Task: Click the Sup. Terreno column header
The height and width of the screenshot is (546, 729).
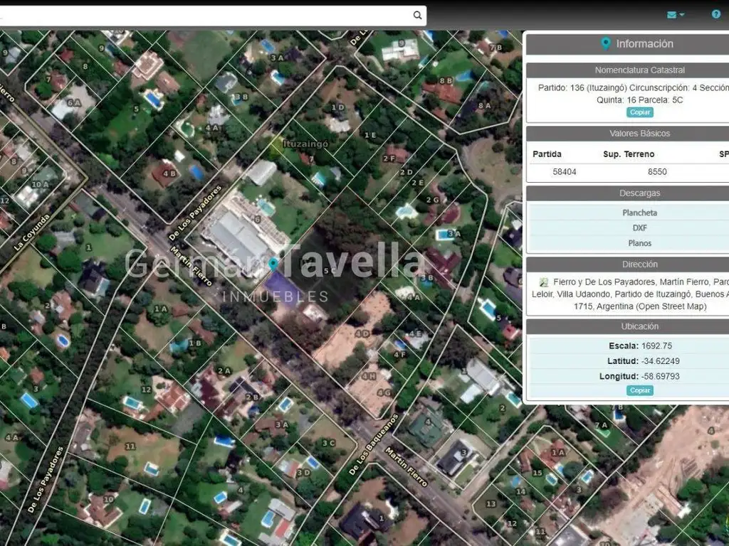Action: pyautogui.click(x=629, y=154)
